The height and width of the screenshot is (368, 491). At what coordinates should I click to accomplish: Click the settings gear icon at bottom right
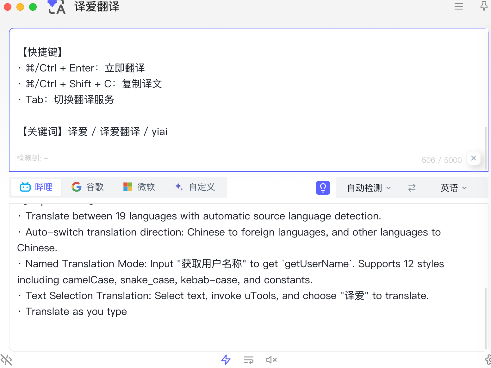point(488,360)
